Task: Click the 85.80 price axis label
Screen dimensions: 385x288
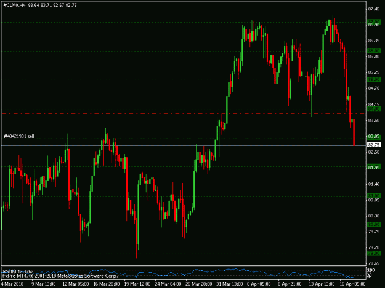Action: tap(374, 56)
